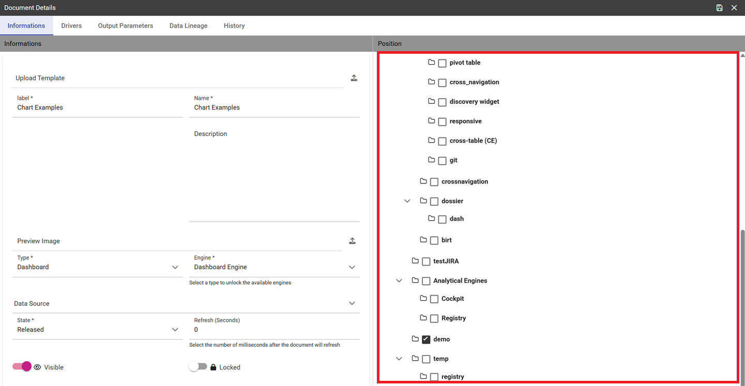Click the lock icon beside Locked

click(x=213, y=367)
